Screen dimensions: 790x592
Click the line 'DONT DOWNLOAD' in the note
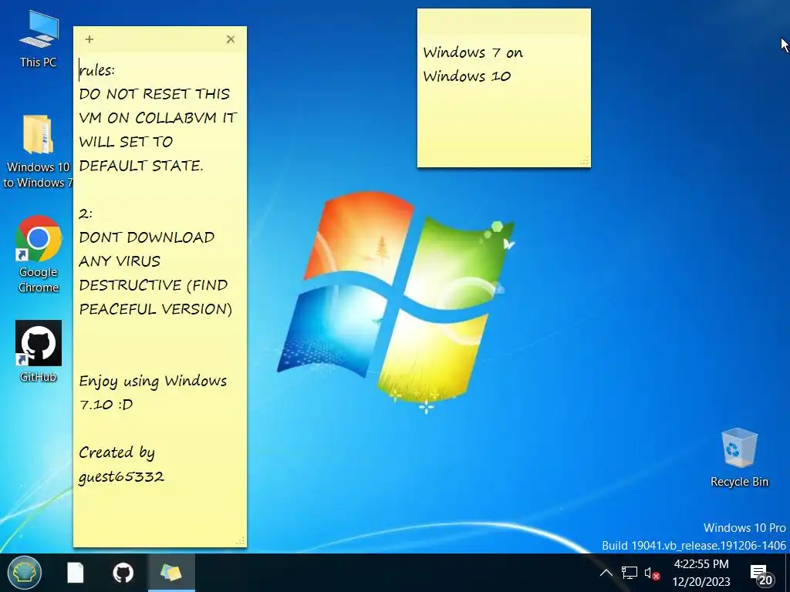point(147,237)
